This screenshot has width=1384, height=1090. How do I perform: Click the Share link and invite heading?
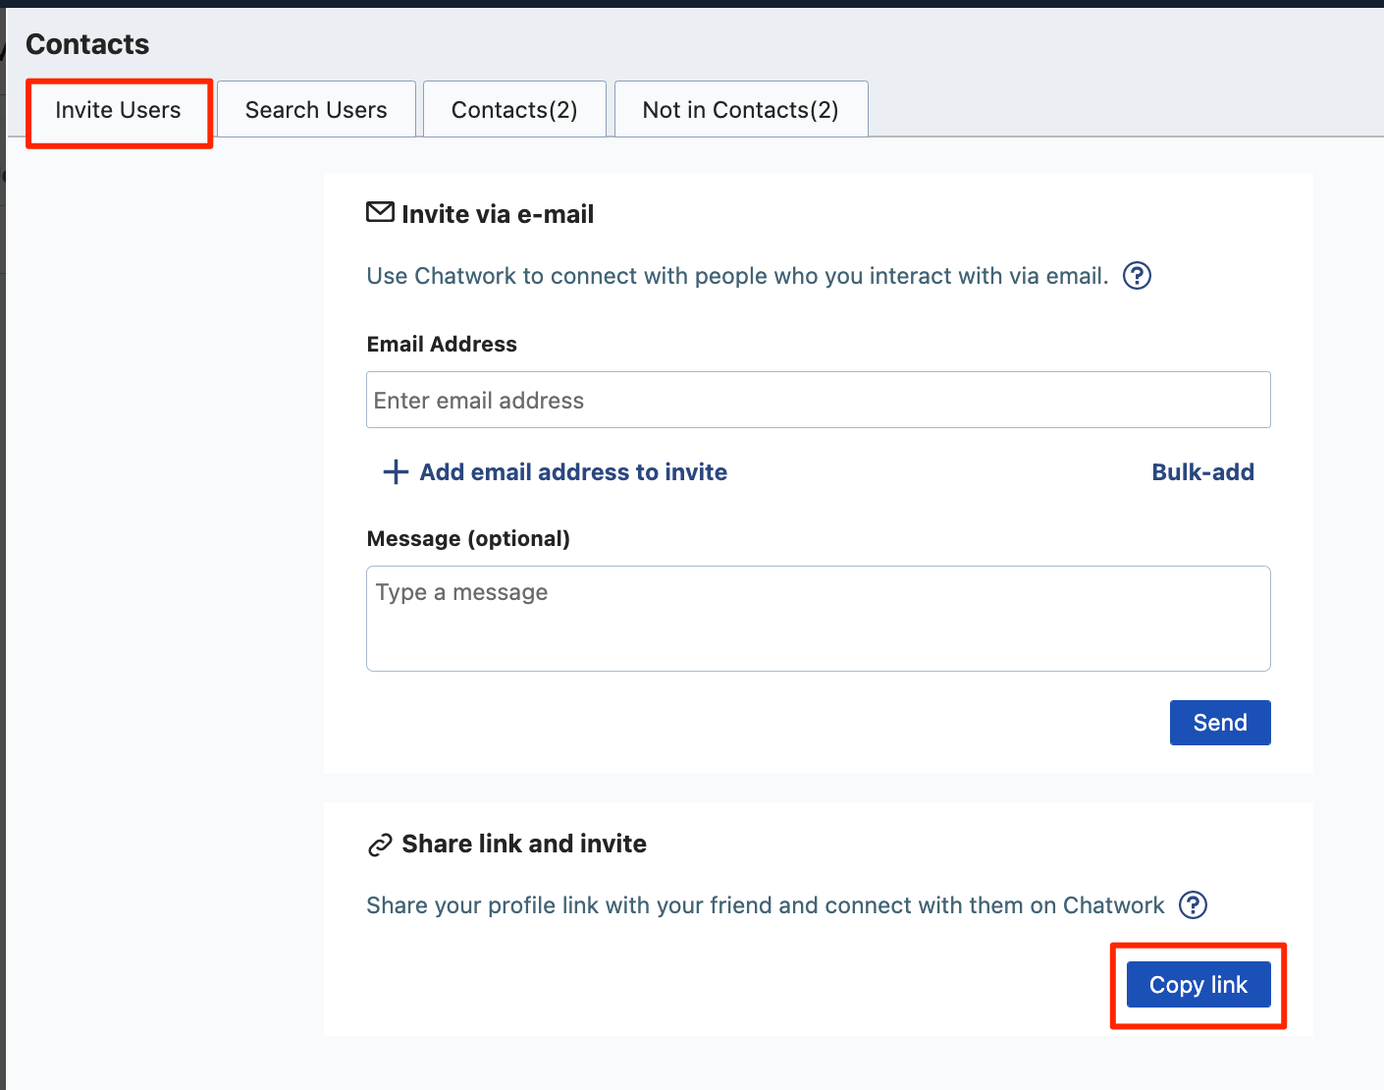(x=523, y=843)
